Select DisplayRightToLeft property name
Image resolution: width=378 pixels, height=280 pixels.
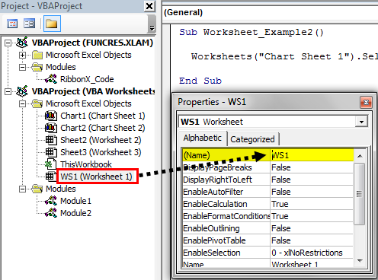(226, 180)
